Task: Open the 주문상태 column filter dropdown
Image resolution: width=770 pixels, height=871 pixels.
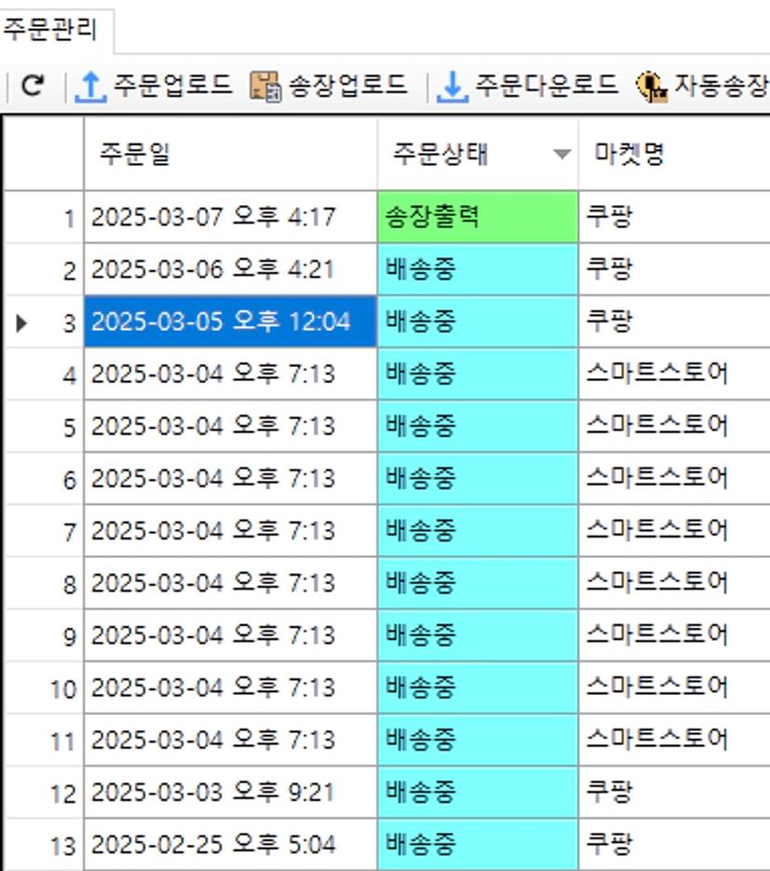Action: (561, 154)
